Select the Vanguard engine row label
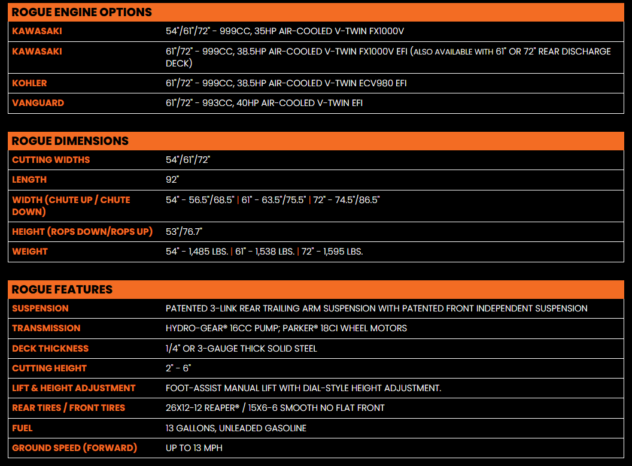The image size is (632, 466). pyautogui.click(x=38, y=103)
